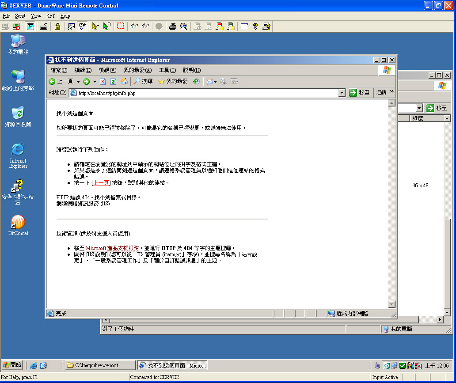Click the DameWare magnifier search icon
Viewport: 456px width, 383px height.
pyautogui.click(x=183, y=27)
